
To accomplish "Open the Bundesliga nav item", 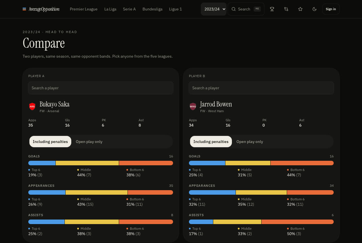I will point(152,9).
